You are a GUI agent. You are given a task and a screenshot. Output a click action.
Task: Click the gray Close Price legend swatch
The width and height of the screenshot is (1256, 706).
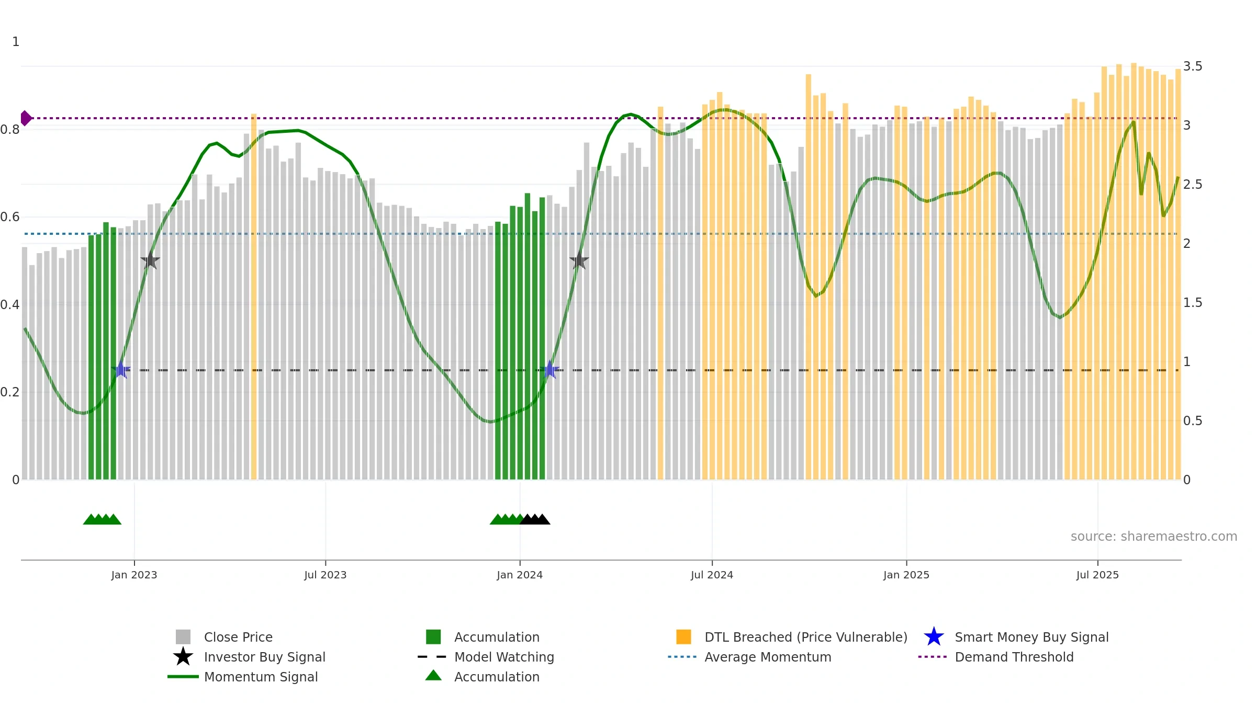183,637
